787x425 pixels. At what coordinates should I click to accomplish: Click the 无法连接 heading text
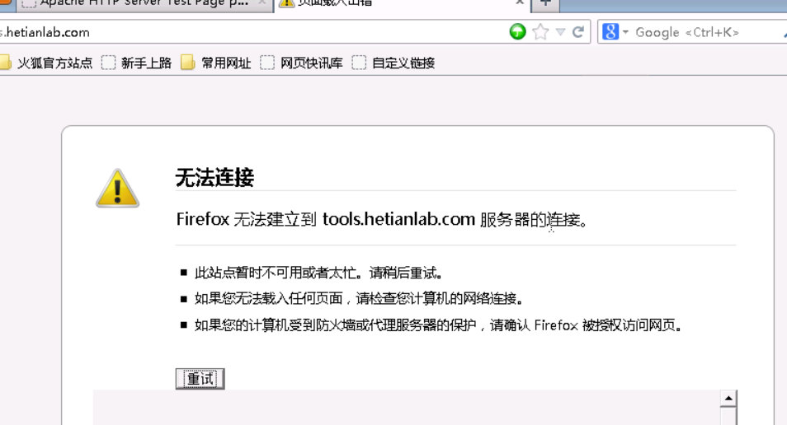pos(214,177)
